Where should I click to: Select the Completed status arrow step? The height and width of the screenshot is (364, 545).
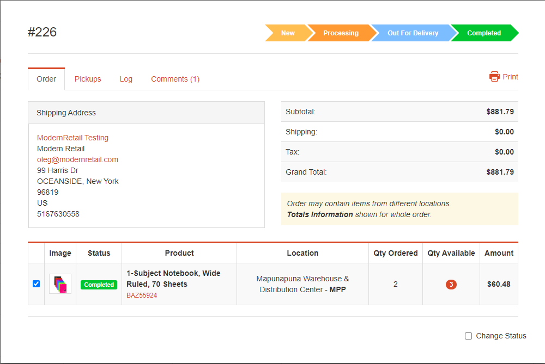pyautogui.click(x=484, y=33)
